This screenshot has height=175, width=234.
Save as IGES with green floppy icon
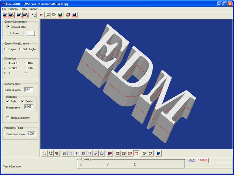coord(60,15)
